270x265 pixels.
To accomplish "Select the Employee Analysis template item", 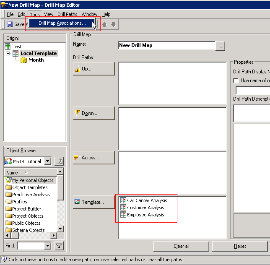I will point(145,215).
